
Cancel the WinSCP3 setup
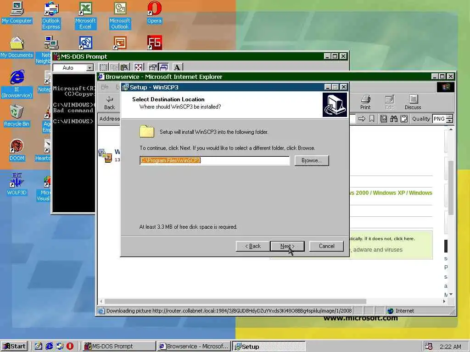pos(326,246)
